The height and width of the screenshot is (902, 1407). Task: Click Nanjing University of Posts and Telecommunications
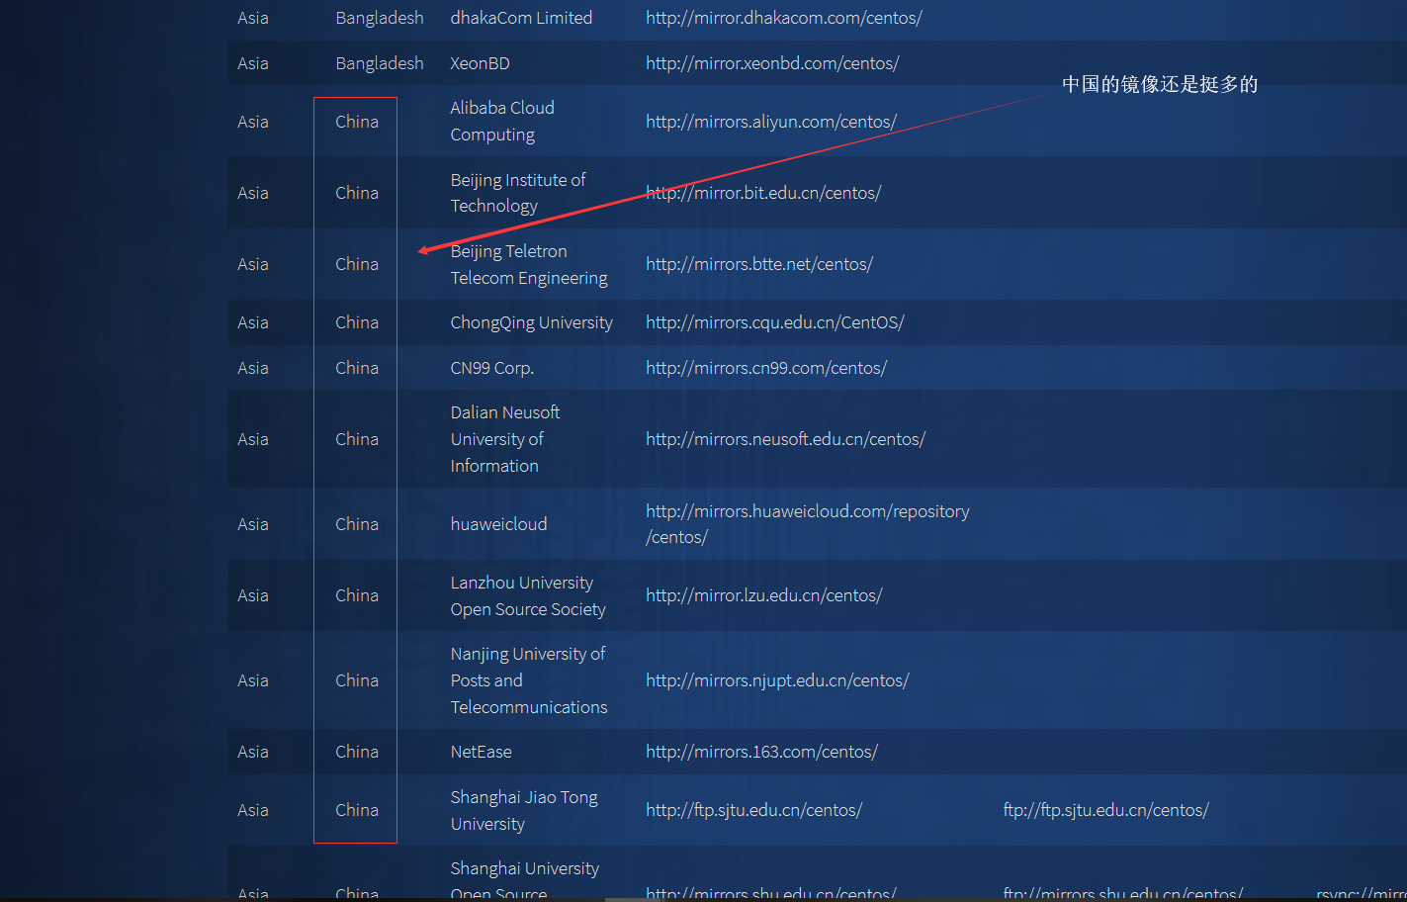pos(529,680)
